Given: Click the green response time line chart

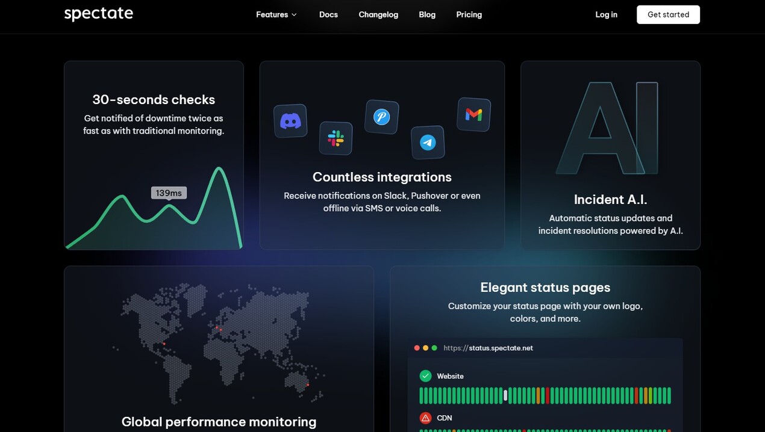Looking at the screenshot, I should click(154, 208).
